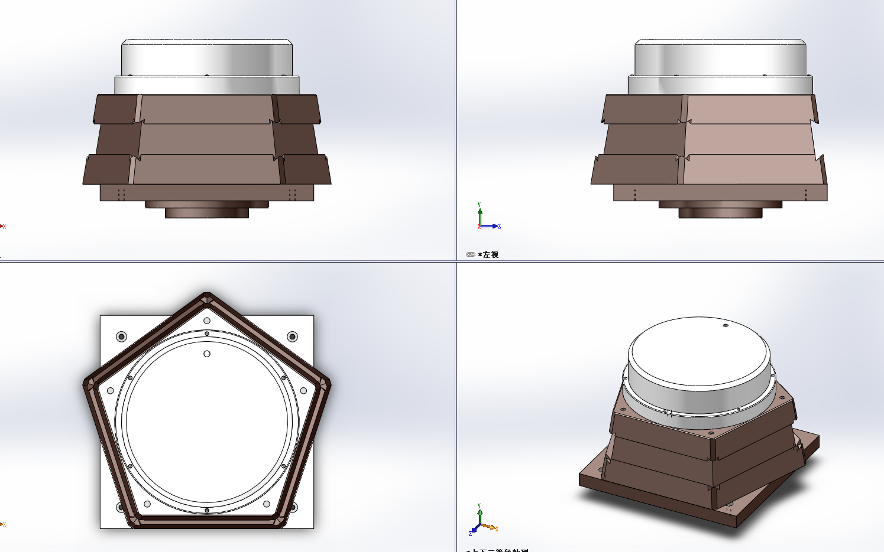This screenshot has height=552, width=884.
Task: Select the *左视 view label
Action: [488, 254]
